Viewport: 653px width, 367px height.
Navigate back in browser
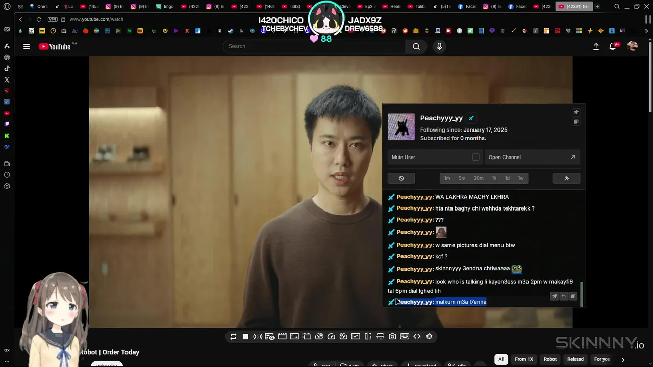pos(20,19)
